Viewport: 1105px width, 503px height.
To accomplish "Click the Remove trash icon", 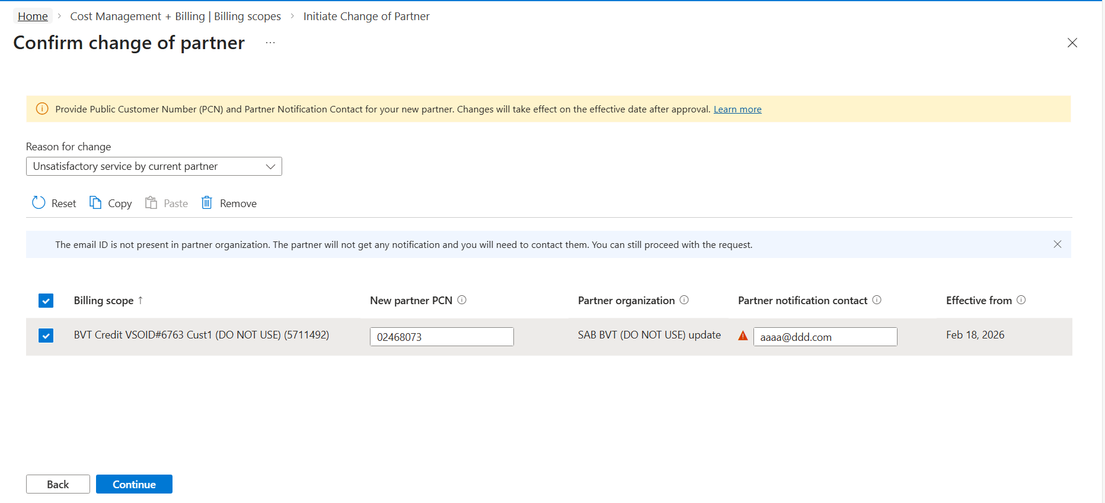I will click(x=206, y=203).
